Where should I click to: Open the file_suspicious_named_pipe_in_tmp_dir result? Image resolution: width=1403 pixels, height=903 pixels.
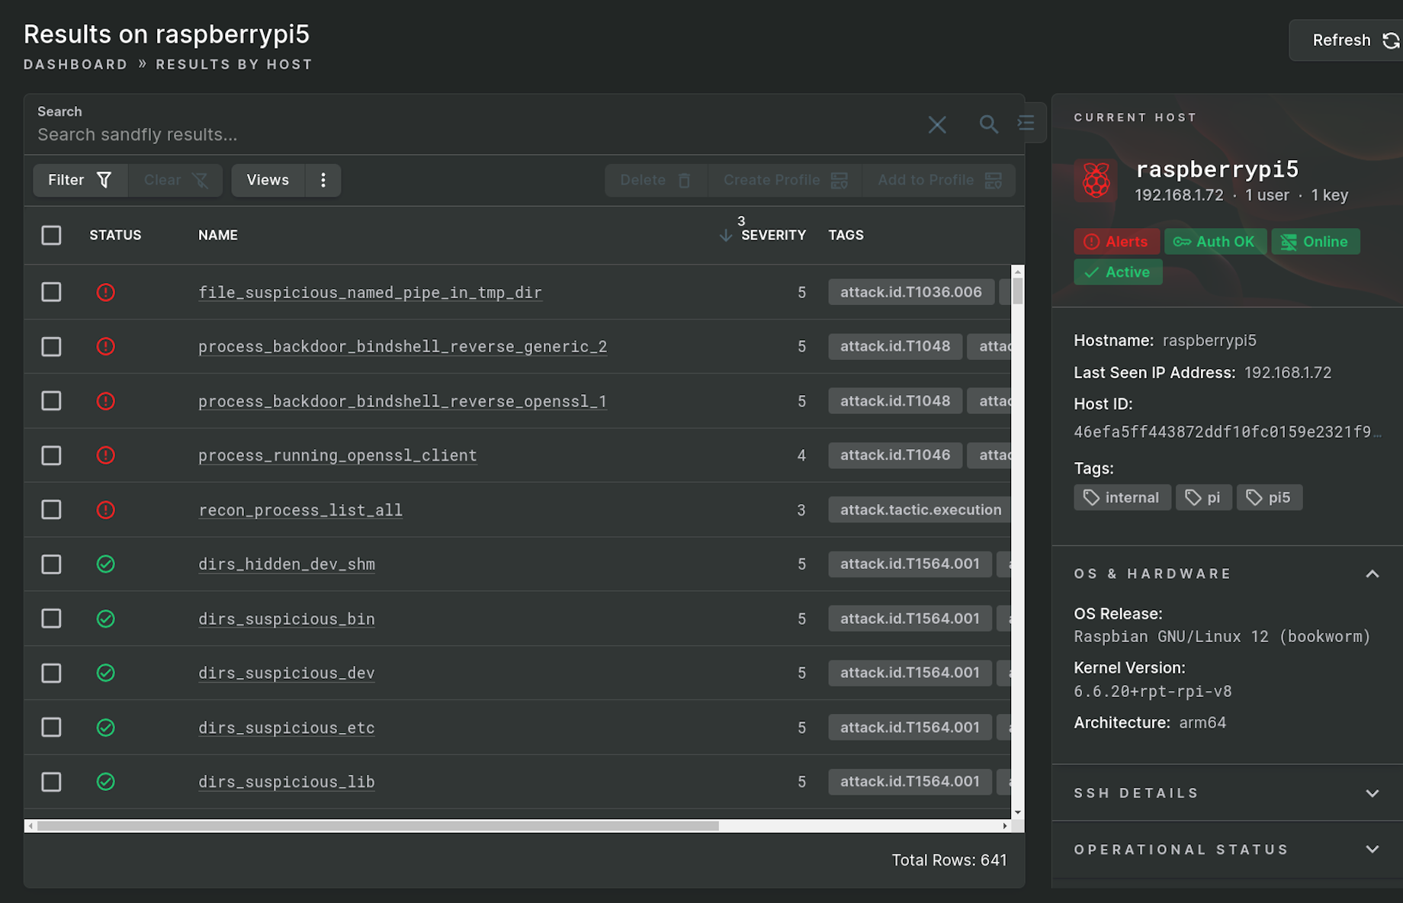pos(370,293)
